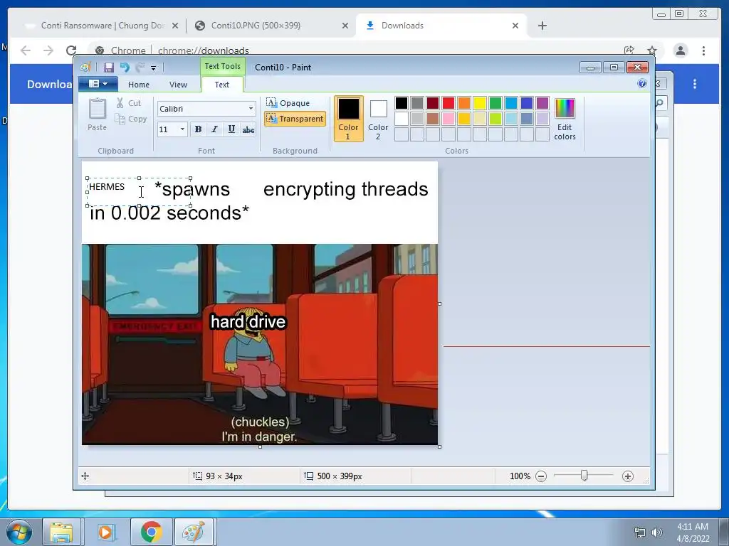
Task: Click the Cut scissors button
Action: pos(128,103)
